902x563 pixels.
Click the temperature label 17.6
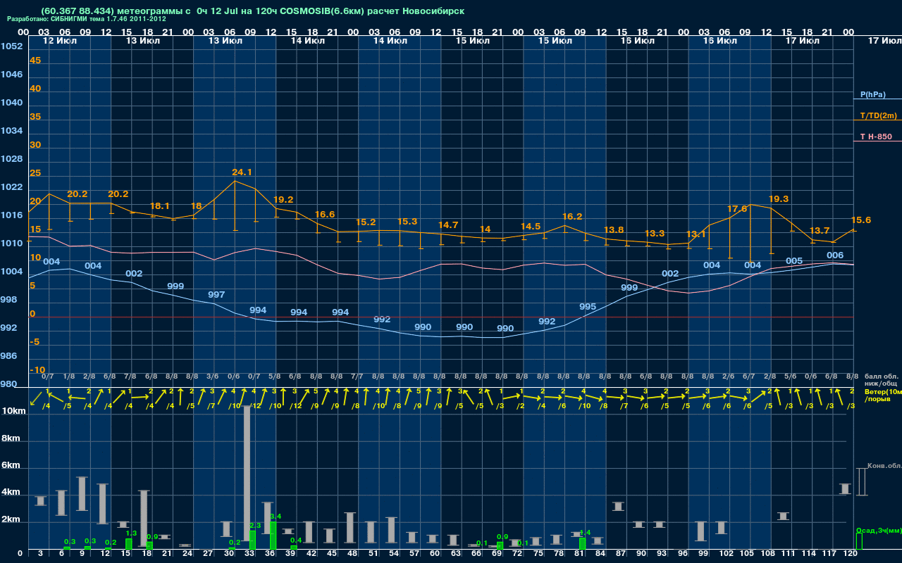point(737,209)
